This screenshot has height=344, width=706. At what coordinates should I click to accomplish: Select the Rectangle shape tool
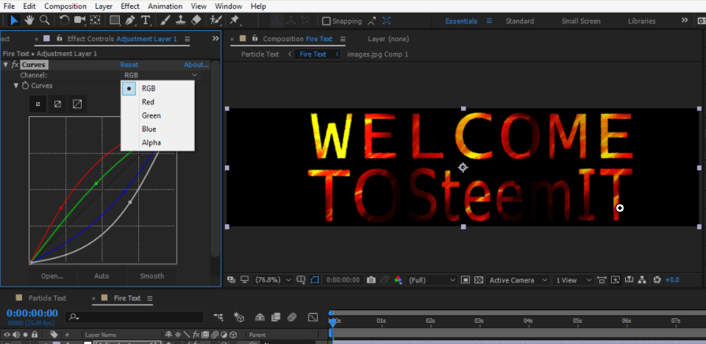pos(115,21)
